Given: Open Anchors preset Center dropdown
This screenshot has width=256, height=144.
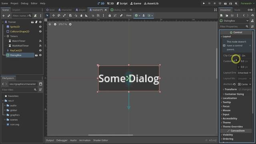Looking at the screenshot, I should pyautogui.click(x=244, y=84).
